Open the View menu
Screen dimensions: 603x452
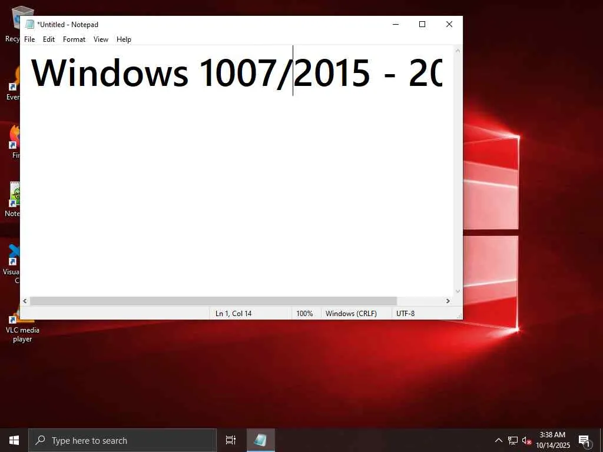coord(101,39)
